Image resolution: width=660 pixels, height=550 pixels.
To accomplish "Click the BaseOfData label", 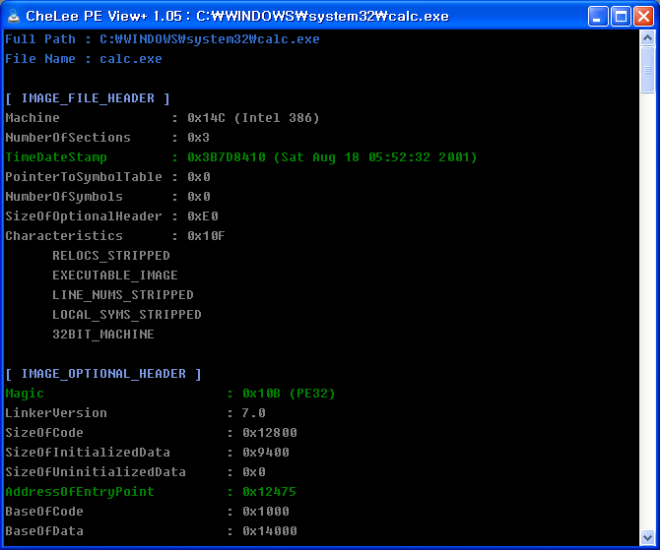I will pyautogui.click(x=44, y=531).
